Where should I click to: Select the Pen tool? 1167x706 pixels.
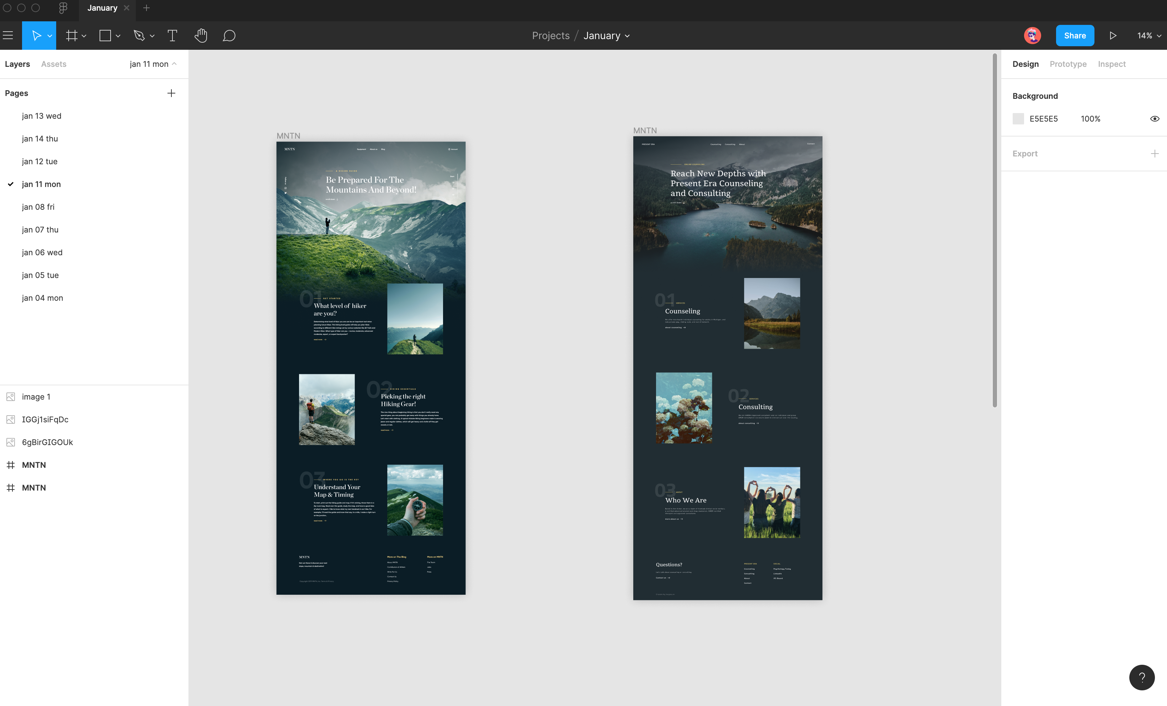(x=139, y=36)
